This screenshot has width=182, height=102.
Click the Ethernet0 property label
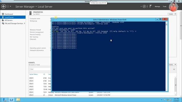(33, 39)
